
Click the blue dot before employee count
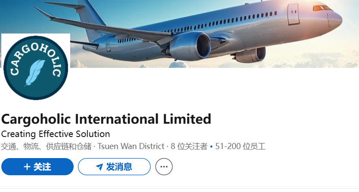tap(211, 146)
